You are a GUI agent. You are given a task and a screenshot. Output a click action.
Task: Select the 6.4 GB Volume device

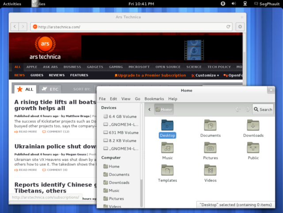click(x=120, y=116)
